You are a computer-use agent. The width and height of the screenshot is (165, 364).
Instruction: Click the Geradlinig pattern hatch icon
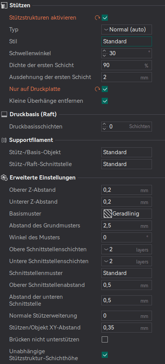[107, 214]
